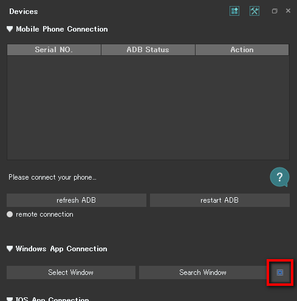Click the Devices panel title
This screenshot has height=301, width=297.
coord(24,12)
